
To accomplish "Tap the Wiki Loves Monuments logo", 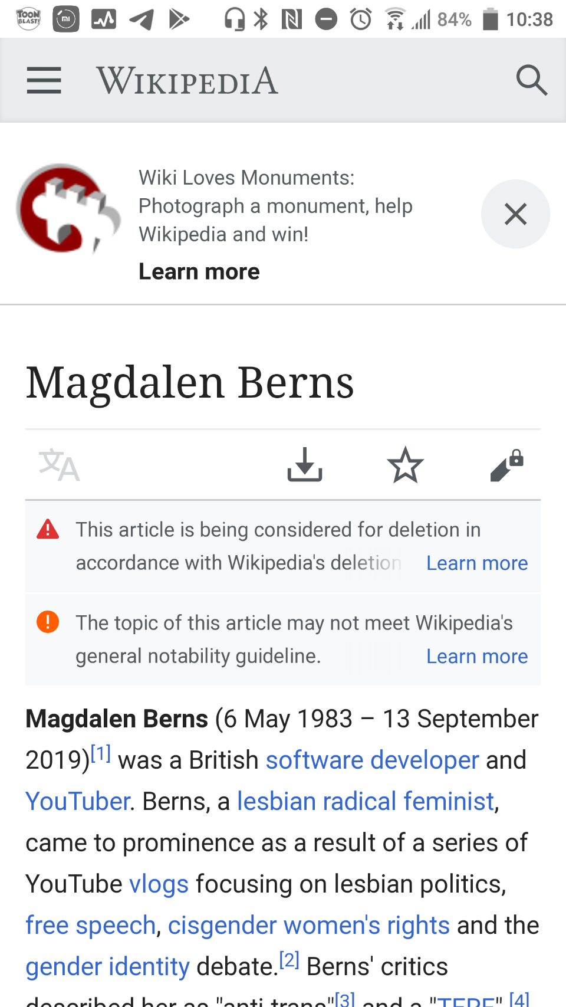I will click(68, 209).
